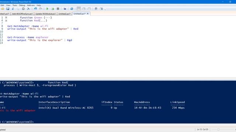This screenshot has height=132, width=236.
Task: Maximize the script pane via the toolbar icon
Action: pyautogui.click(x=89, y=9)
